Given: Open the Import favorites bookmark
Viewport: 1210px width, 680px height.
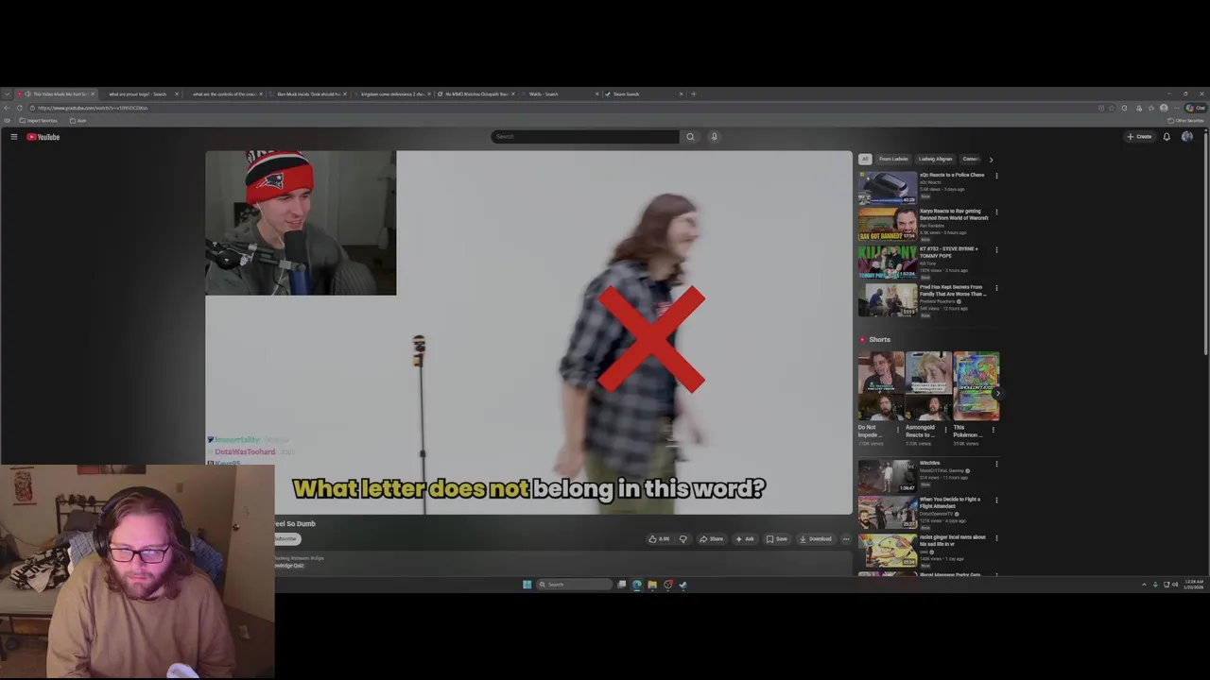Looking at the screenshot, I should tap(38, 121).
